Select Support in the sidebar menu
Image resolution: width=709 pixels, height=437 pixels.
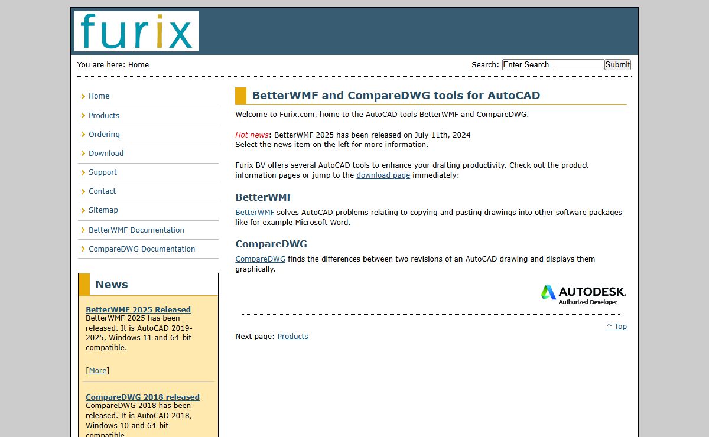[103, 172]
